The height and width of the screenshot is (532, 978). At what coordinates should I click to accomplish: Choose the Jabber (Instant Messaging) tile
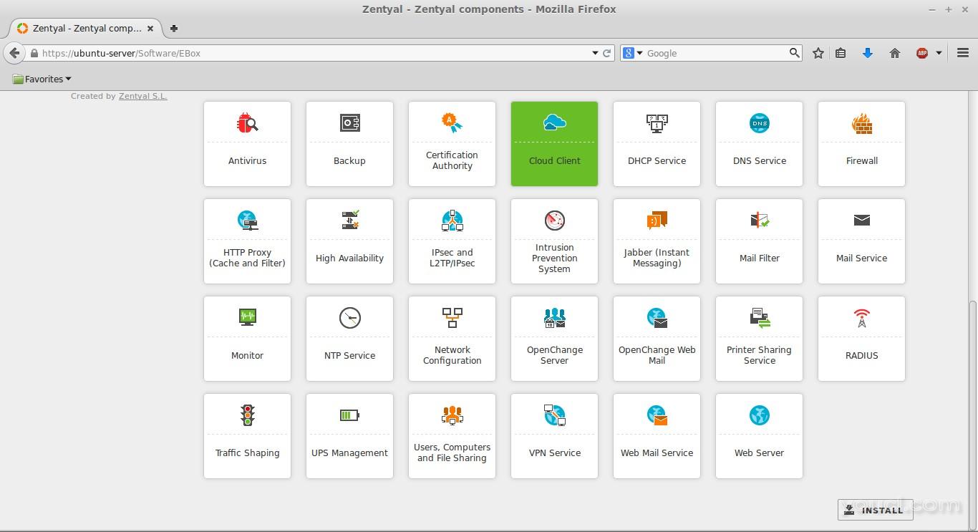[657, 241]
